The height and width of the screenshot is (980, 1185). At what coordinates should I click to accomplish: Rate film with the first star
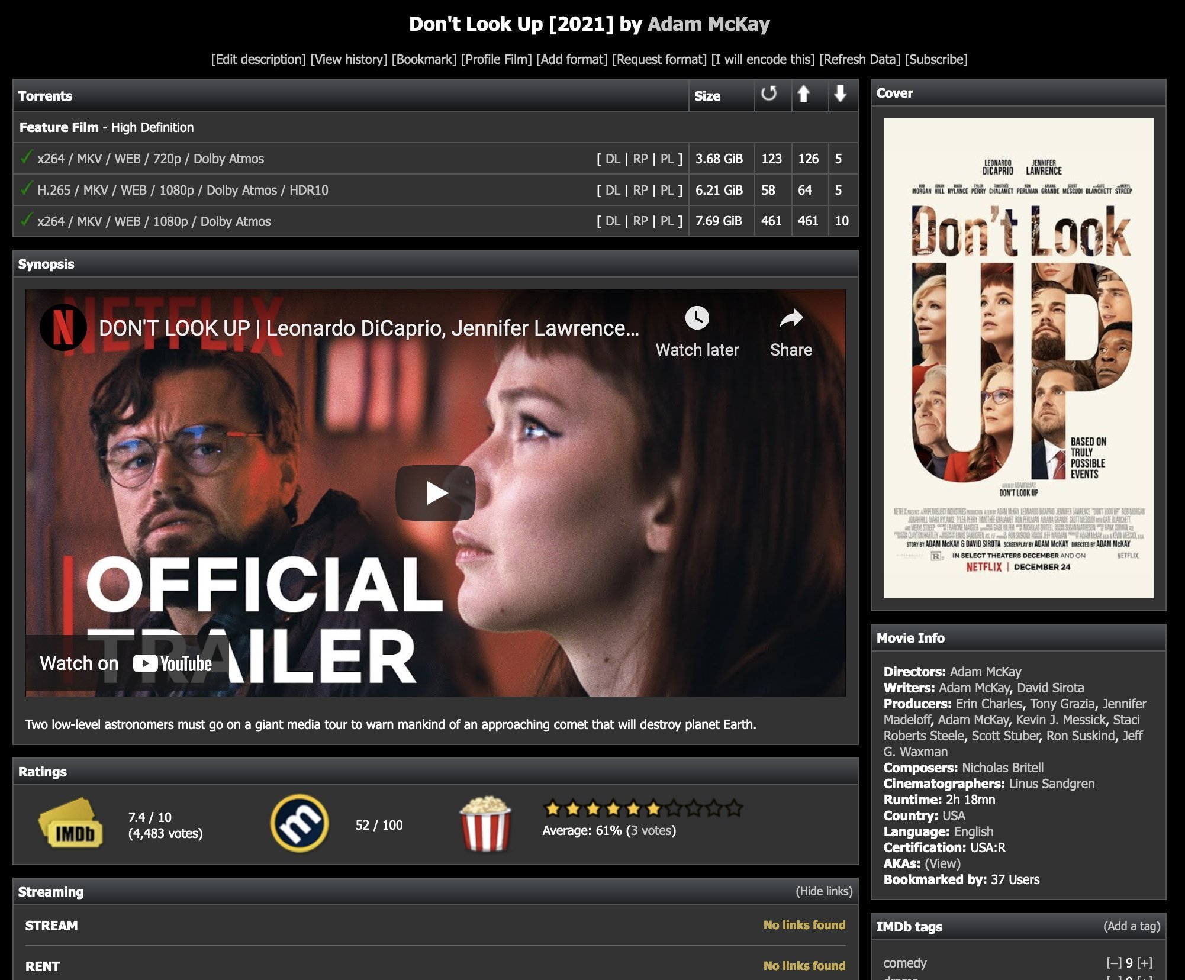pyautogui.click(x=553, y=808)
